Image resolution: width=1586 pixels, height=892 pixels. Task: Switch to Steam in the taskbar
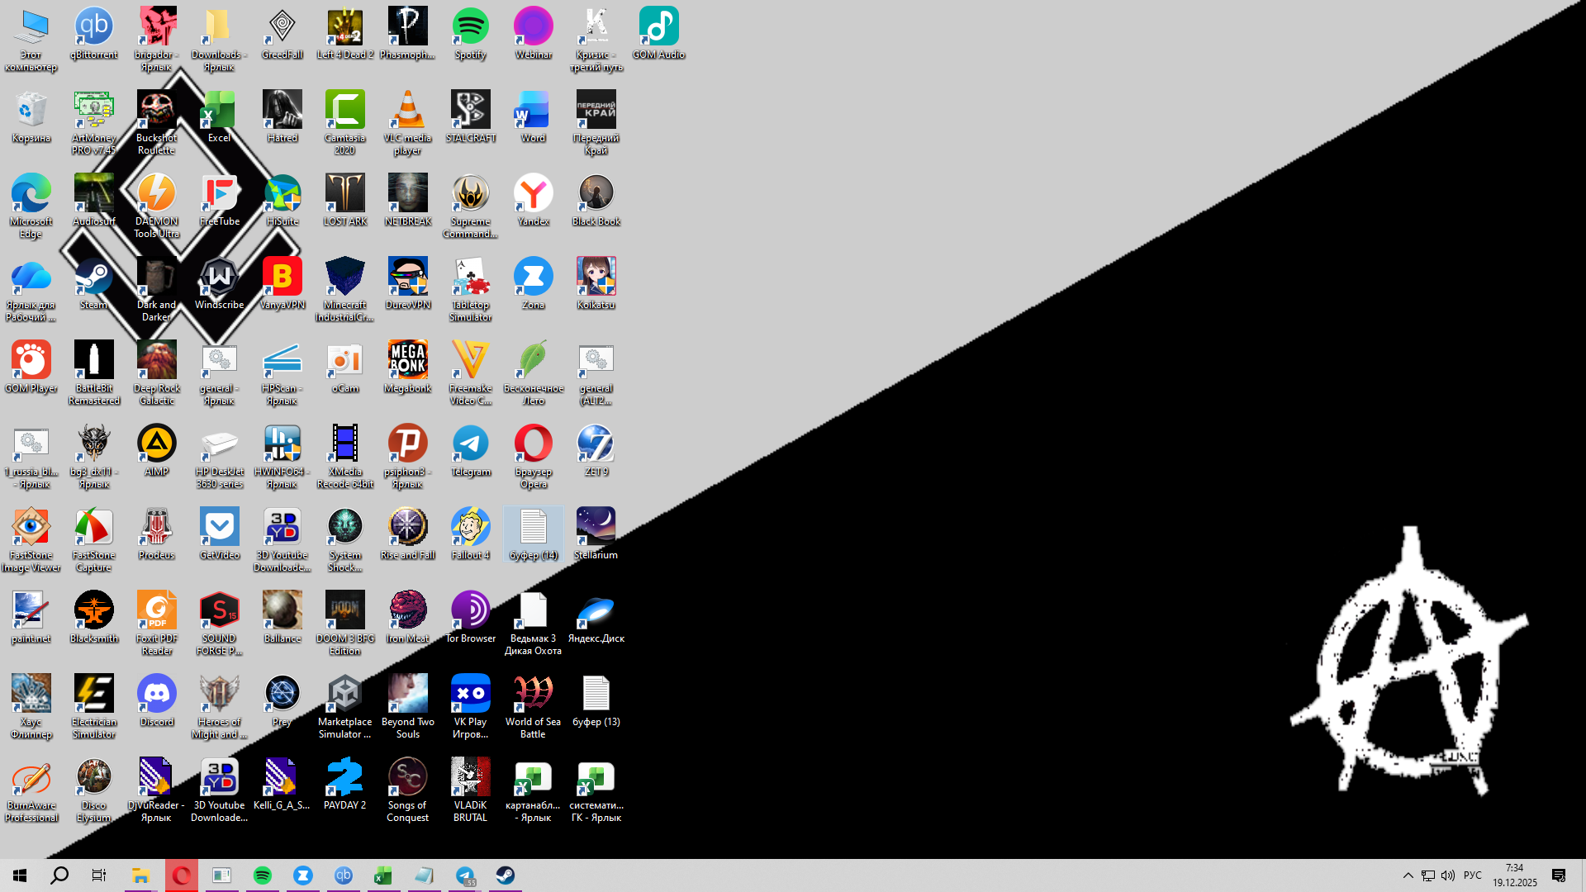[x=505, y=875]
